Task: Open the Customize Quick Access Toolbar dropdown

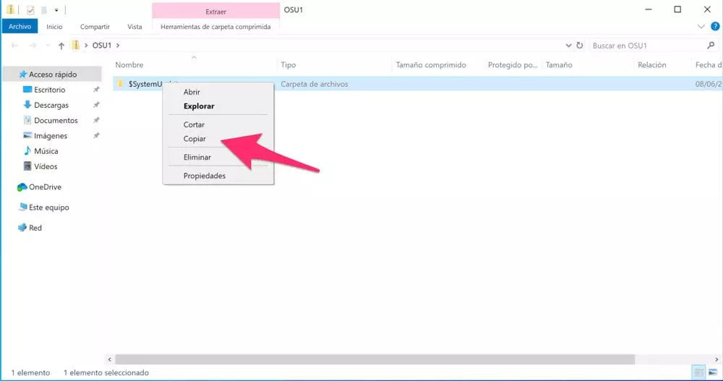Action: click(56, 10)
